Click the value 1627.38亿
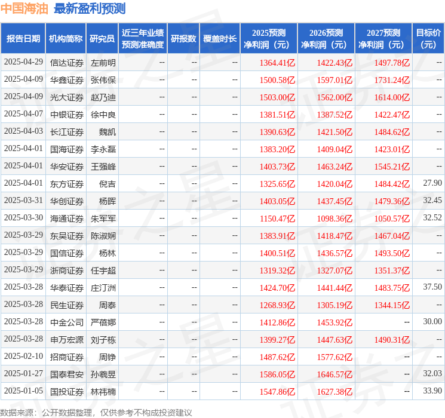This screenshot has width=445, height=418. pos(334,392)
